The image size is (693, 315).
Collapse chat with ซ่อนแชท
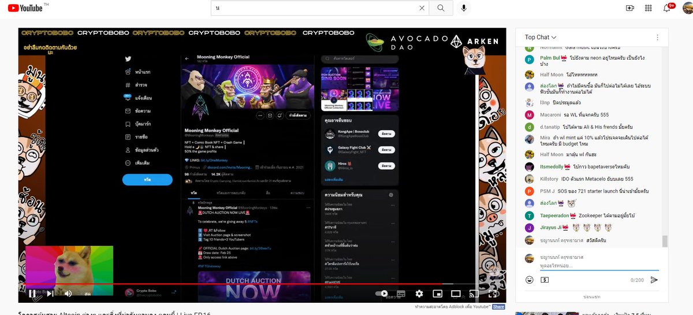(592, 297)
